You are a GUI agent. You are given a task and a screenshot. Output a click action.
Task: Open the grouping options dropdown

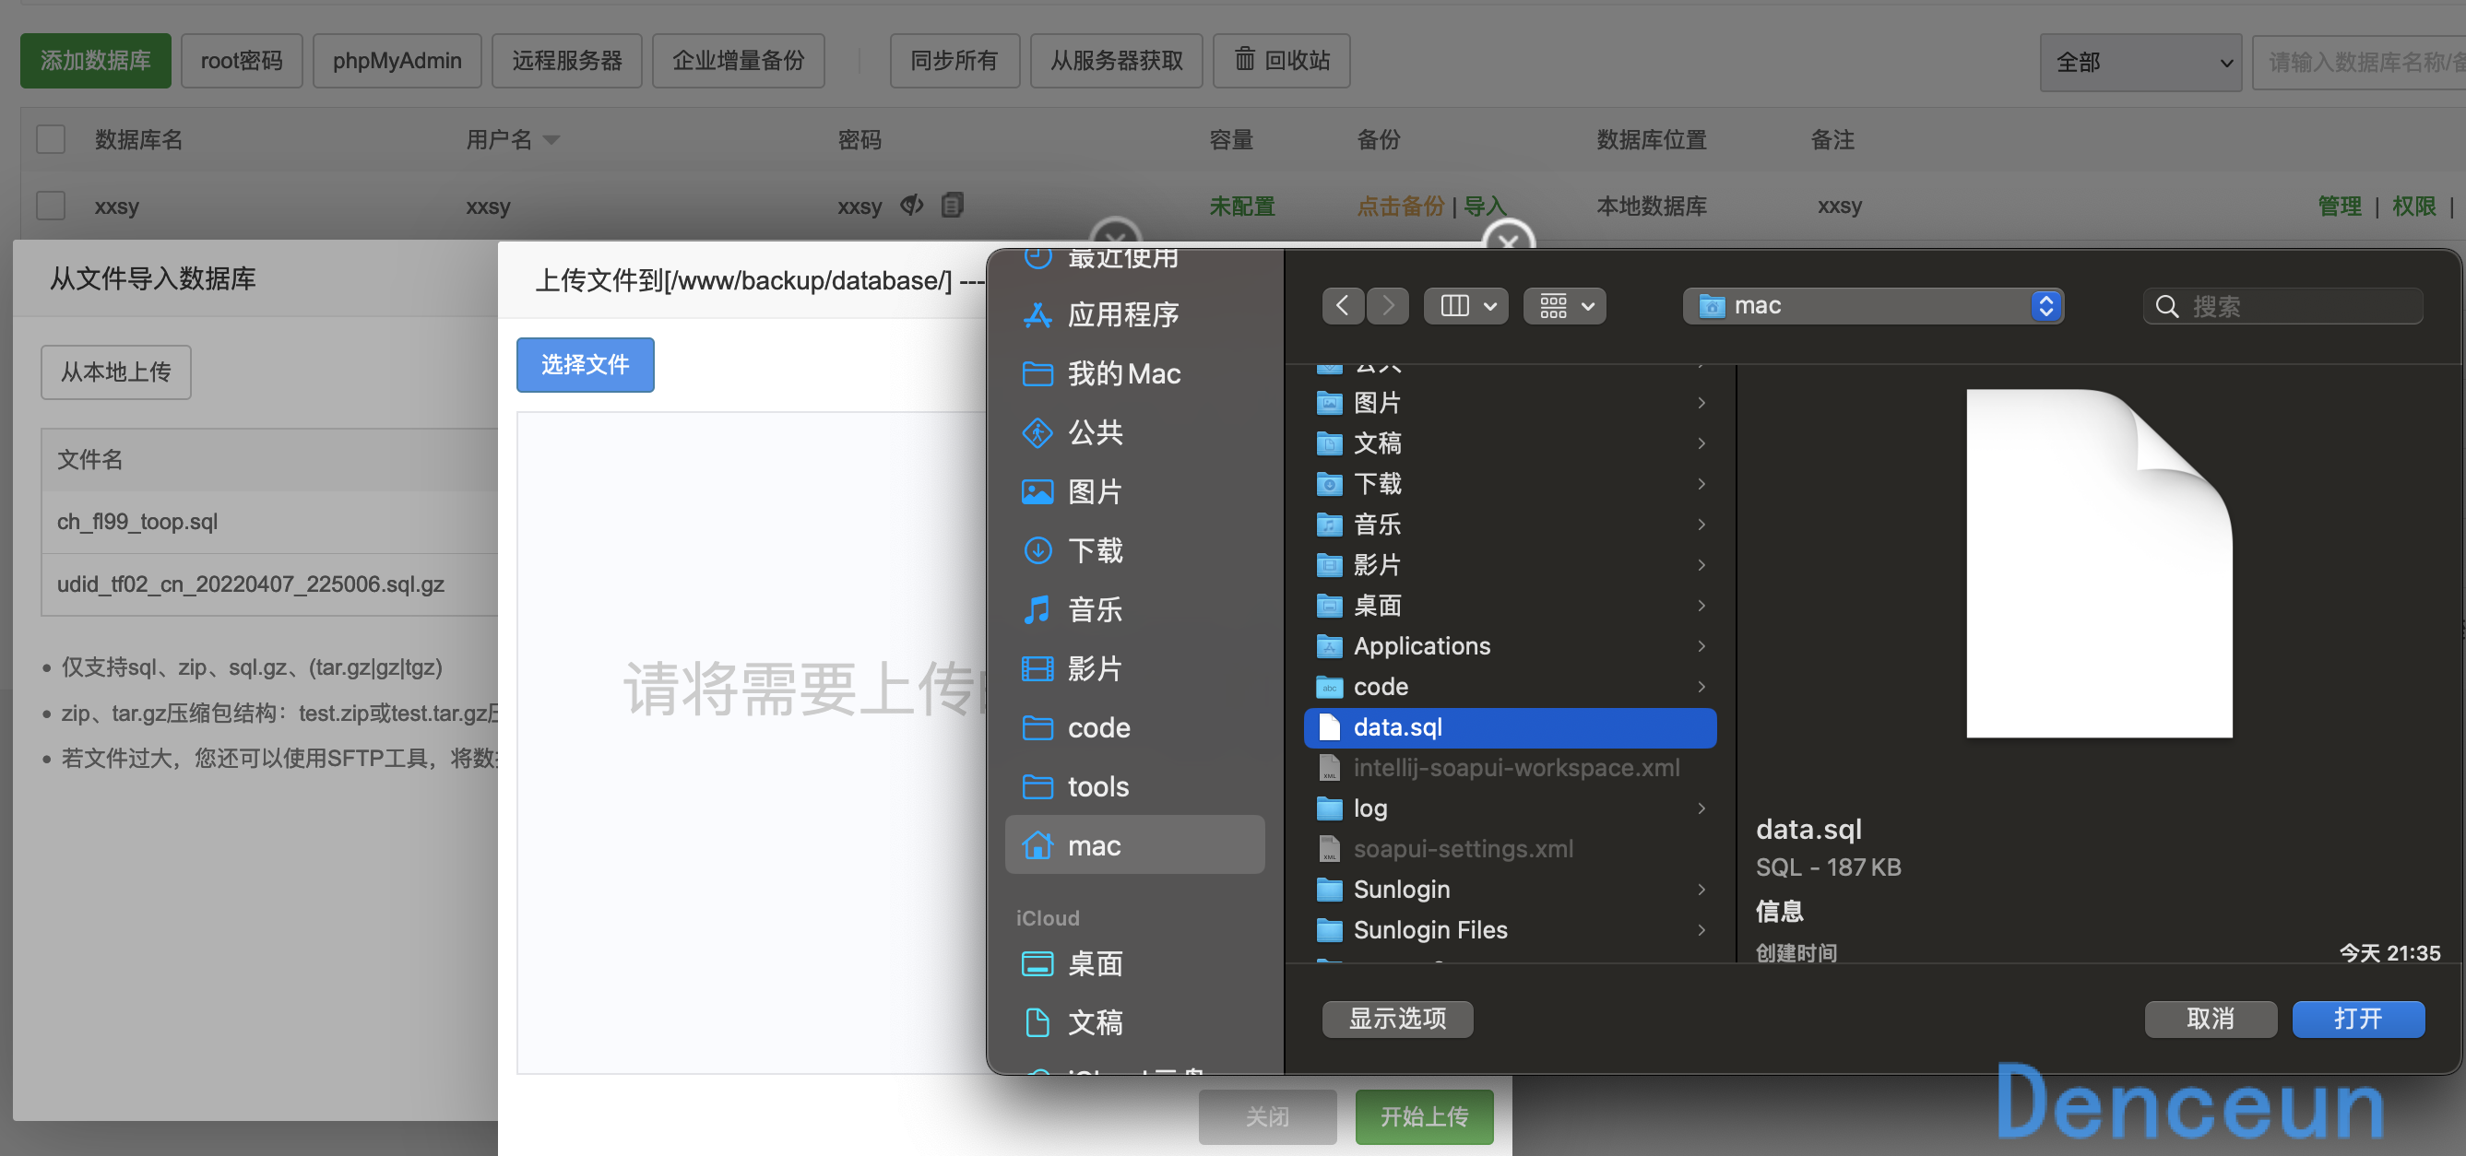coord(1565,306)
